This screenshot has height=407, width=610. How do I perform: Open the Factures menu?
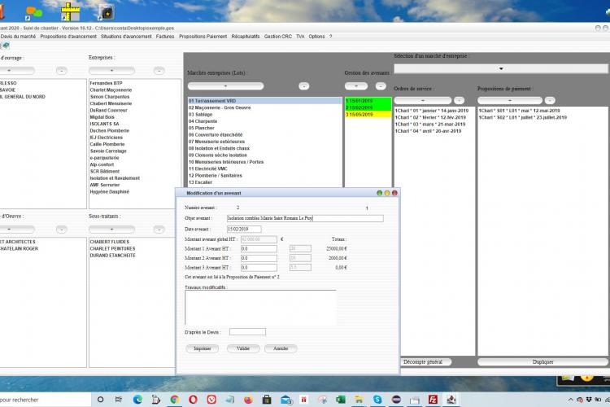click(165, 36)
